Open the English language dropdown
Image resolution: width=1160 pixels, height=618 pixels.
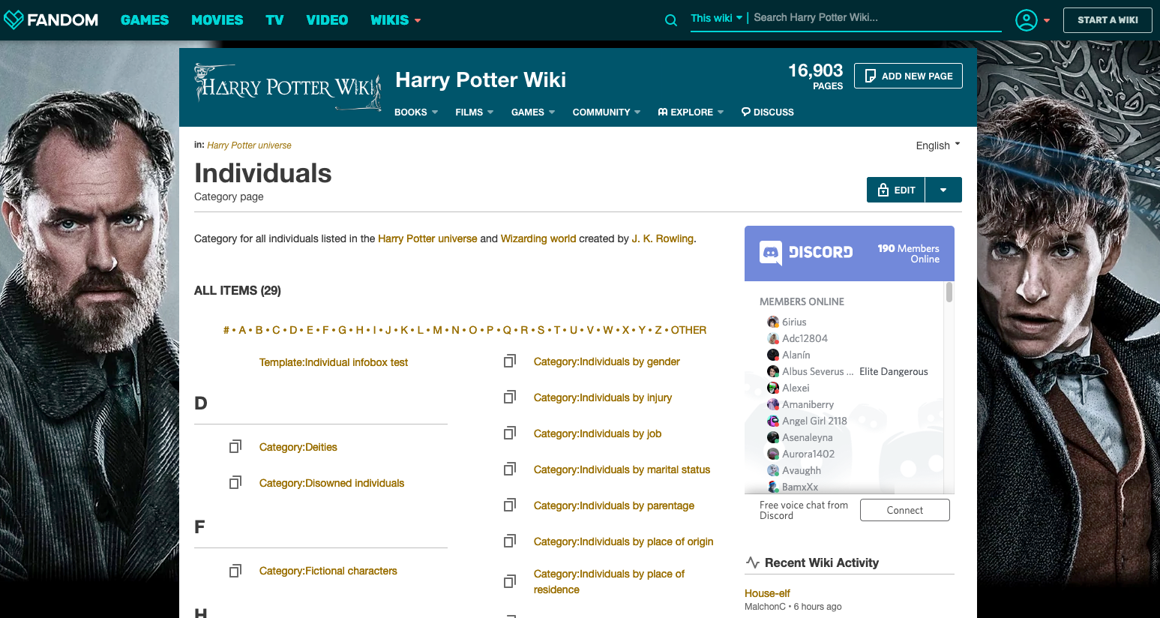tap(937, 145)
